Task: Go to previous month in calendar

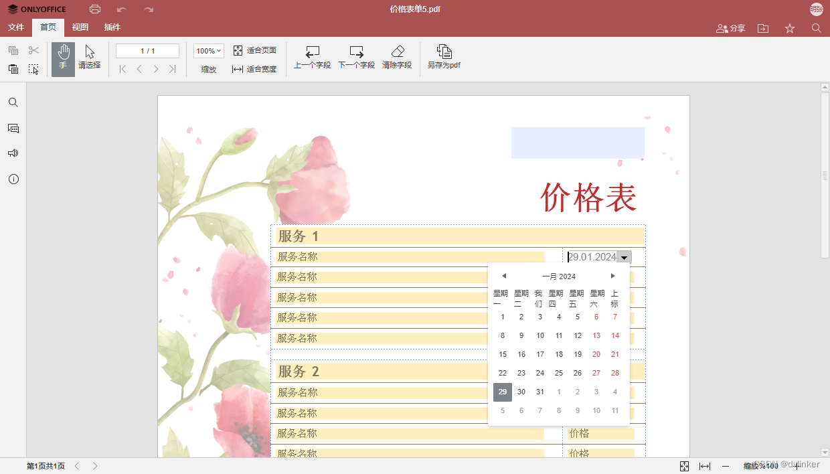Action: pyautogui.click(x=504, y=276)
